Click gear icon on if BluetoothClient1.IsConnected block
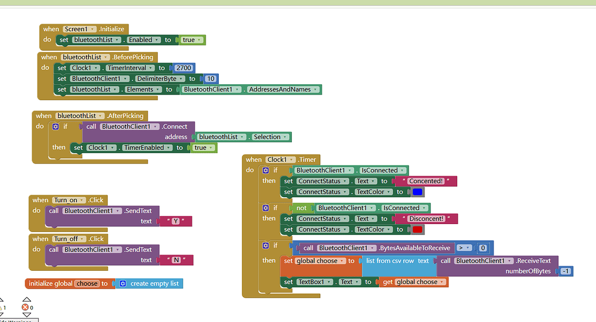Viewport: 596px width, 322px height. pos(265,171)
